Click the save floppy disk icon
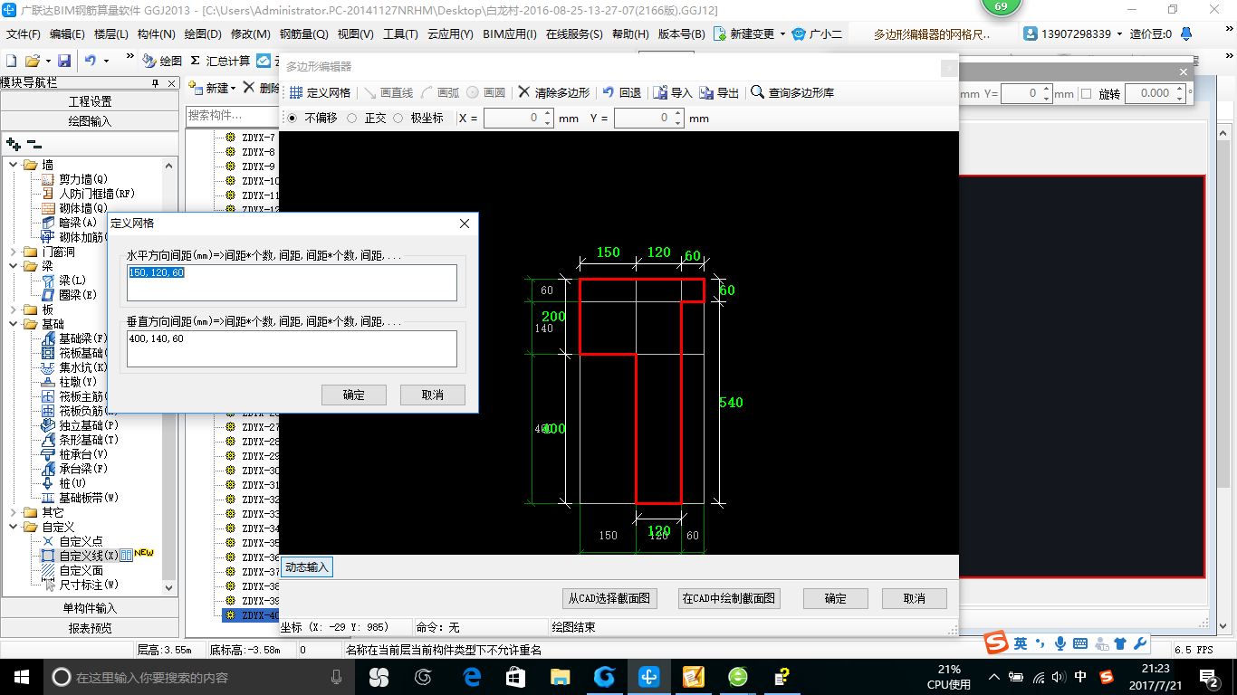 click(64, 61)
